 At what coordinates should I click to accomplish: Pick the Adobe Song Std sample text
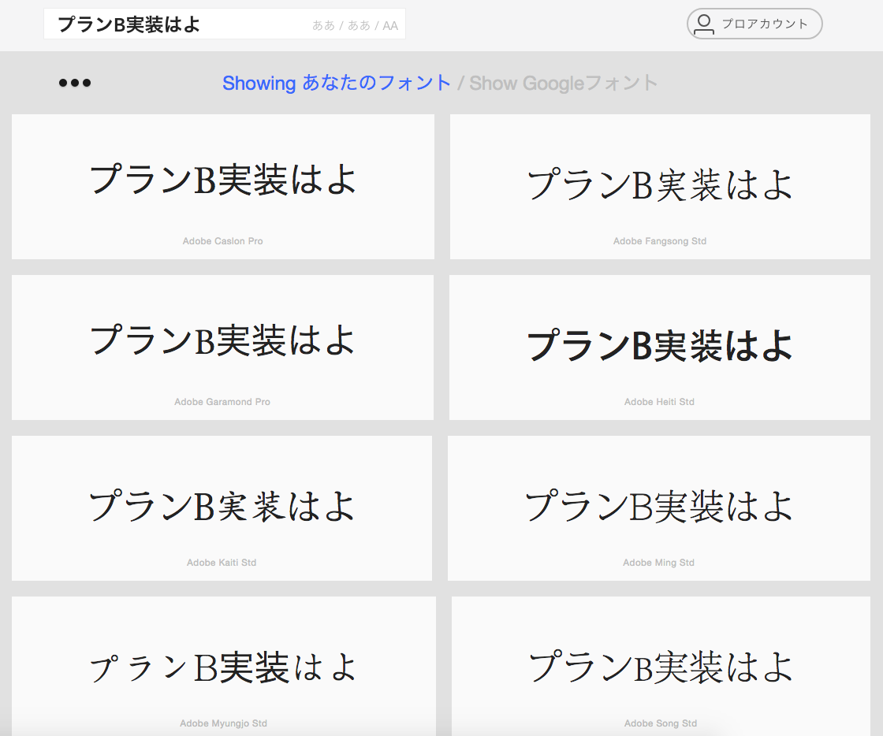coord(660,667)
